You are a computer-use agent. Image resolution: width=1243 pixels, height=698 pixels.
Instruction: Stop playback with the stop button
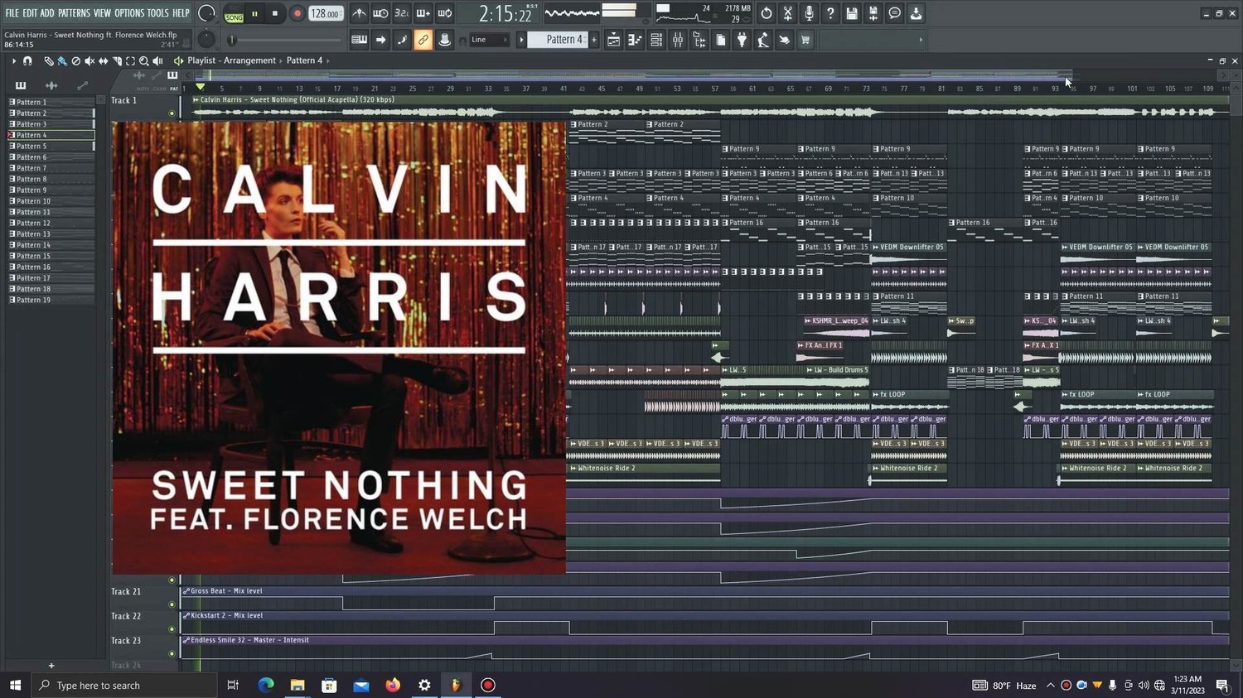click(x=275, y=13)
